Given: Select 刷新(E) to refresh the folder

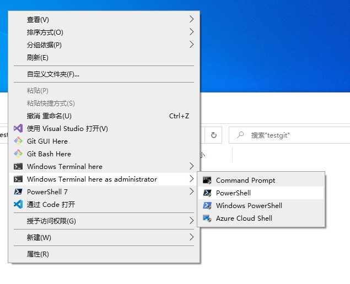Looking at the screenshot, I should coord(104,57).
